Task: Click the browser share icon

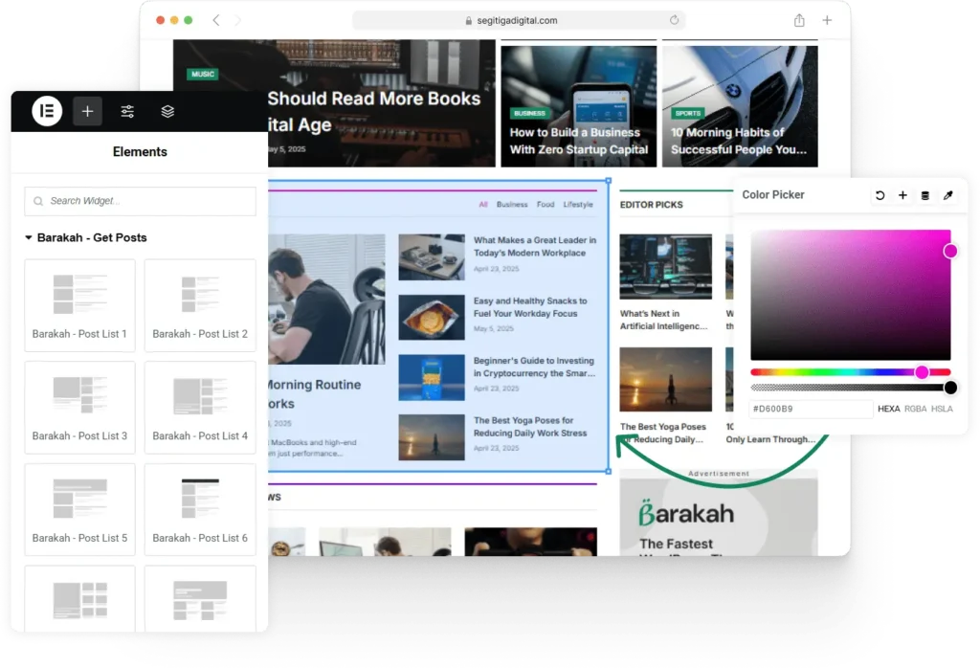Action: (x=799, y=20)
